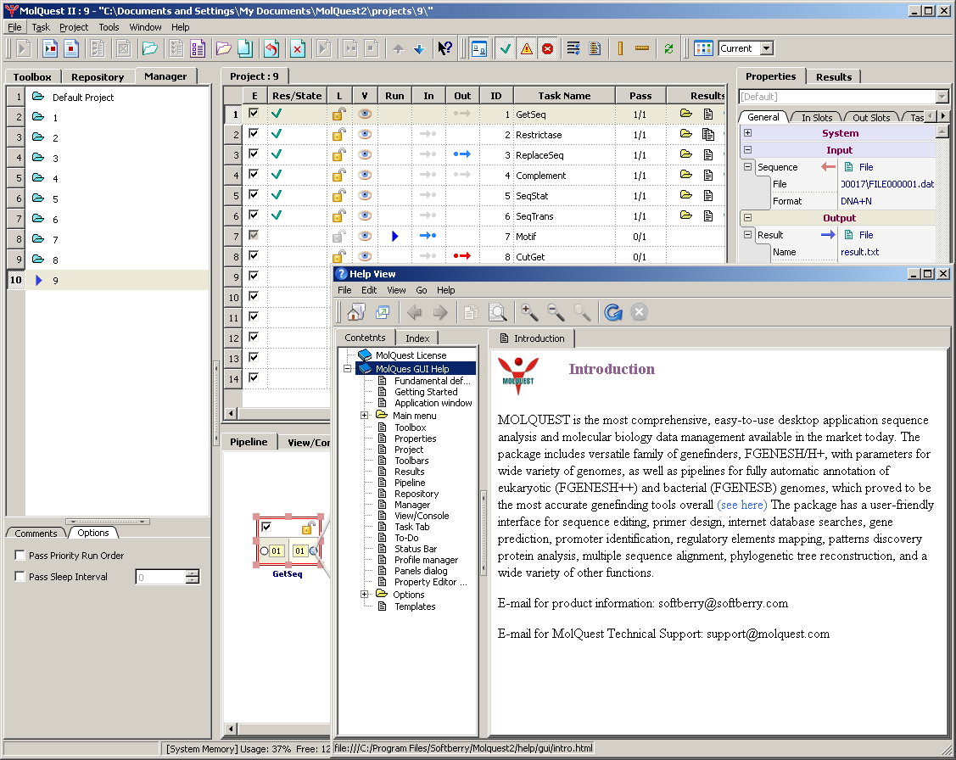Open the [Default] properties dropdown
Image resolution: width=956 pixels, height=760 pixels.
942,97
